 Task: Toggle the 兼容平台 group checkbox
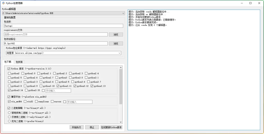coord(9,97)
